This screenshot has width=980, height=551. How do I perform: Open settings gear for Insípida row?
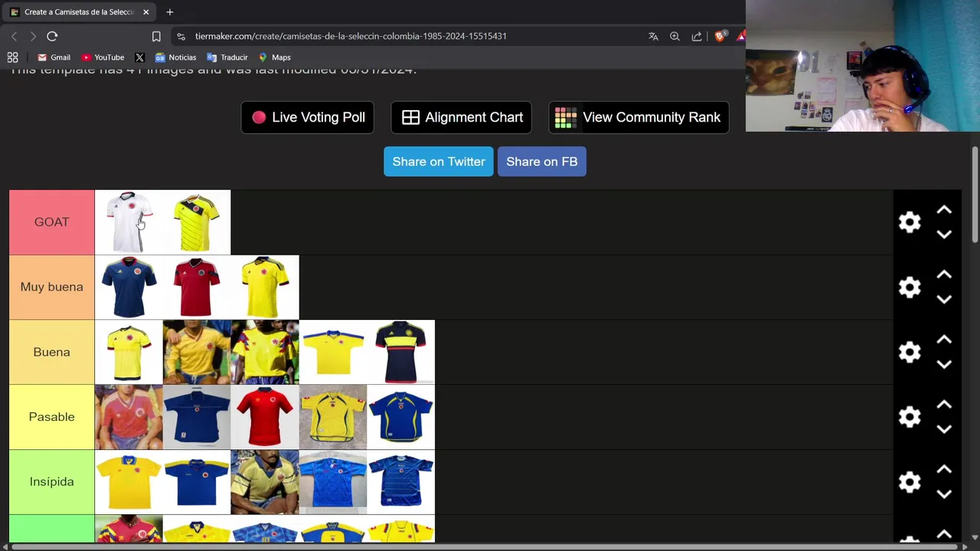910,481
